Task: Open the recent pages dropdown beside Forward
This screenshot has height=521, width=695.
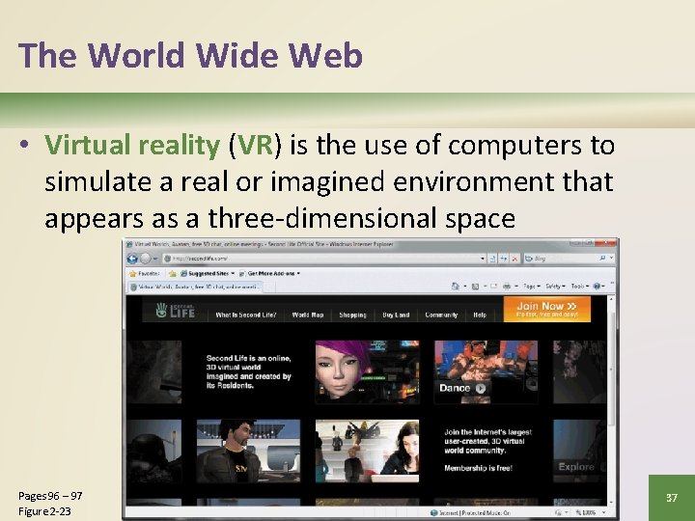Action: click(155, 259)
